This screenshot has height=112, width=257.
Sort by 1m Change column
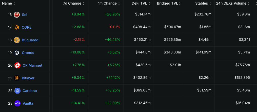click(x=109, y=4)
